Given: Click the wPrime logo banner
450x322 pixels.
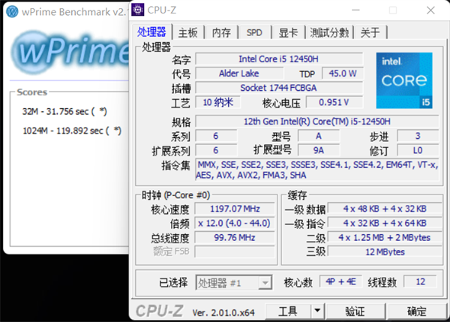Looking at the screenshot, I should (x=67, y=54).
